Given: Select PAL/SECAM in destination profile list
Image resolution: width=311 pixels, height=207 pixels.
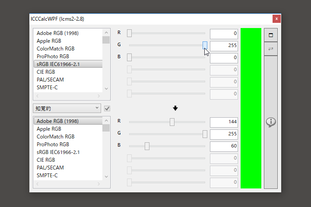Looking at the screenshot, I should click(x=68, y=168).
